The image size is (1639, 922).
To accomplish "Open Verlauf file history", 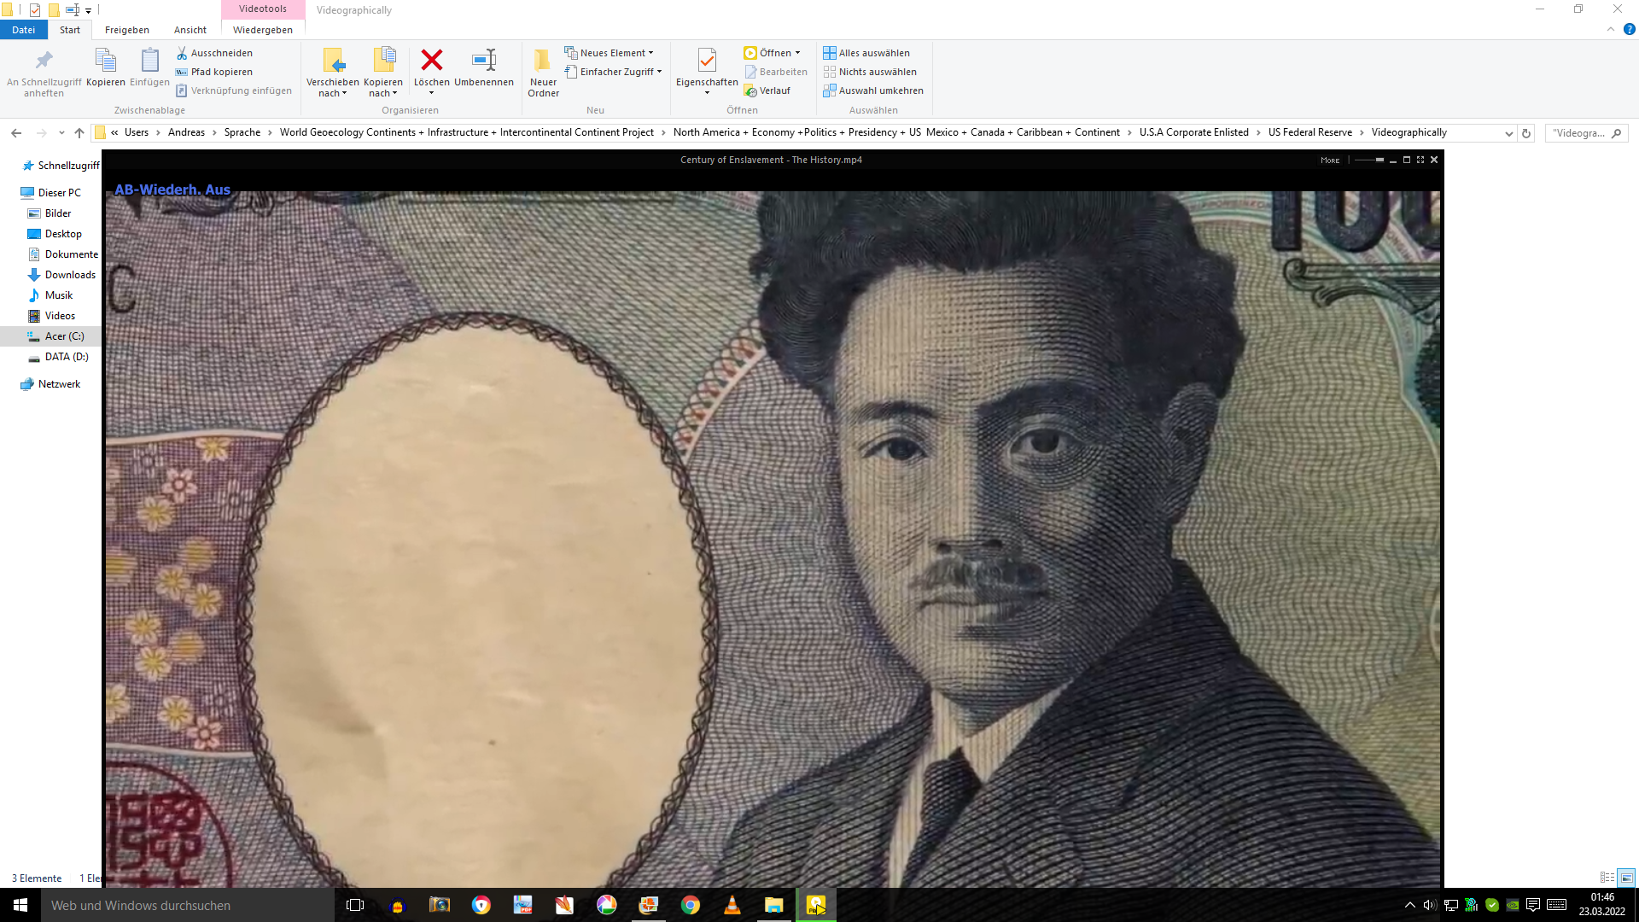I will (x=767, y=90).
